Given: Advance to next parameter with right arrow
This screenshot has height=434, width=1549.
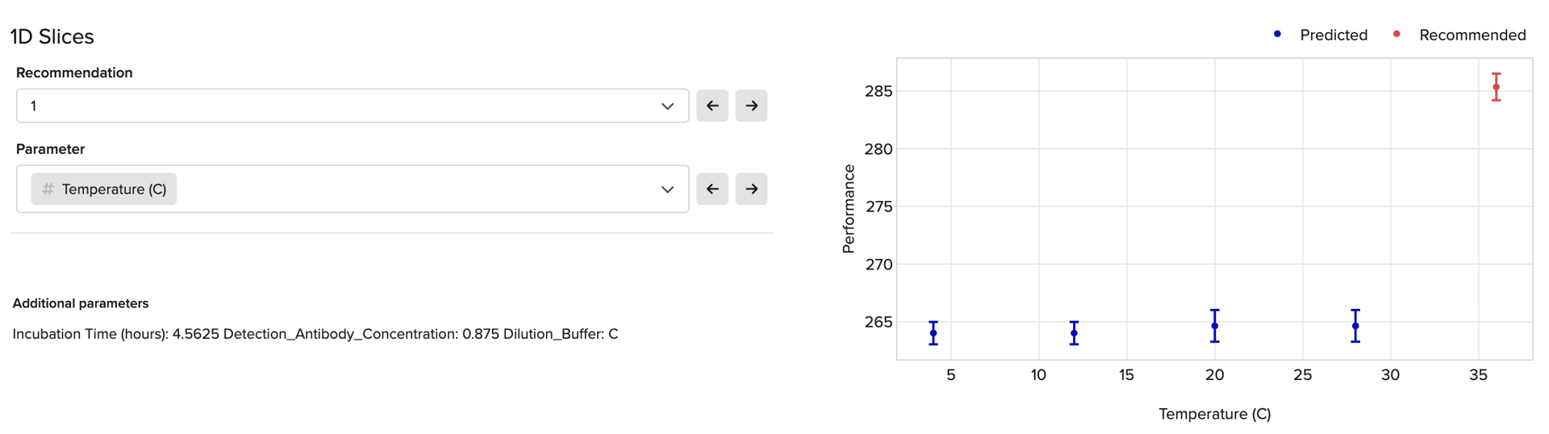Looking at the screenshot, I should 751,189.
